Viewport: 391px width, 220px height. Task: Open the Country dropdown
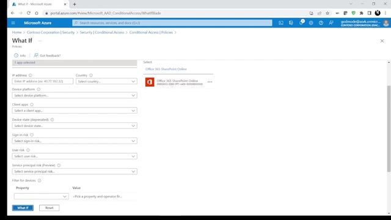coord(106,81)
